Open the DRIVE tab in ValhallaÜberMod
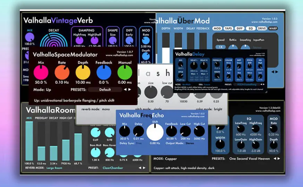Screen dimensions: 303x187 262,29
